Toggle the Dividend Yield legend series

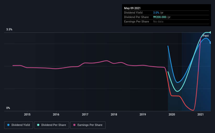click(19, 125)
